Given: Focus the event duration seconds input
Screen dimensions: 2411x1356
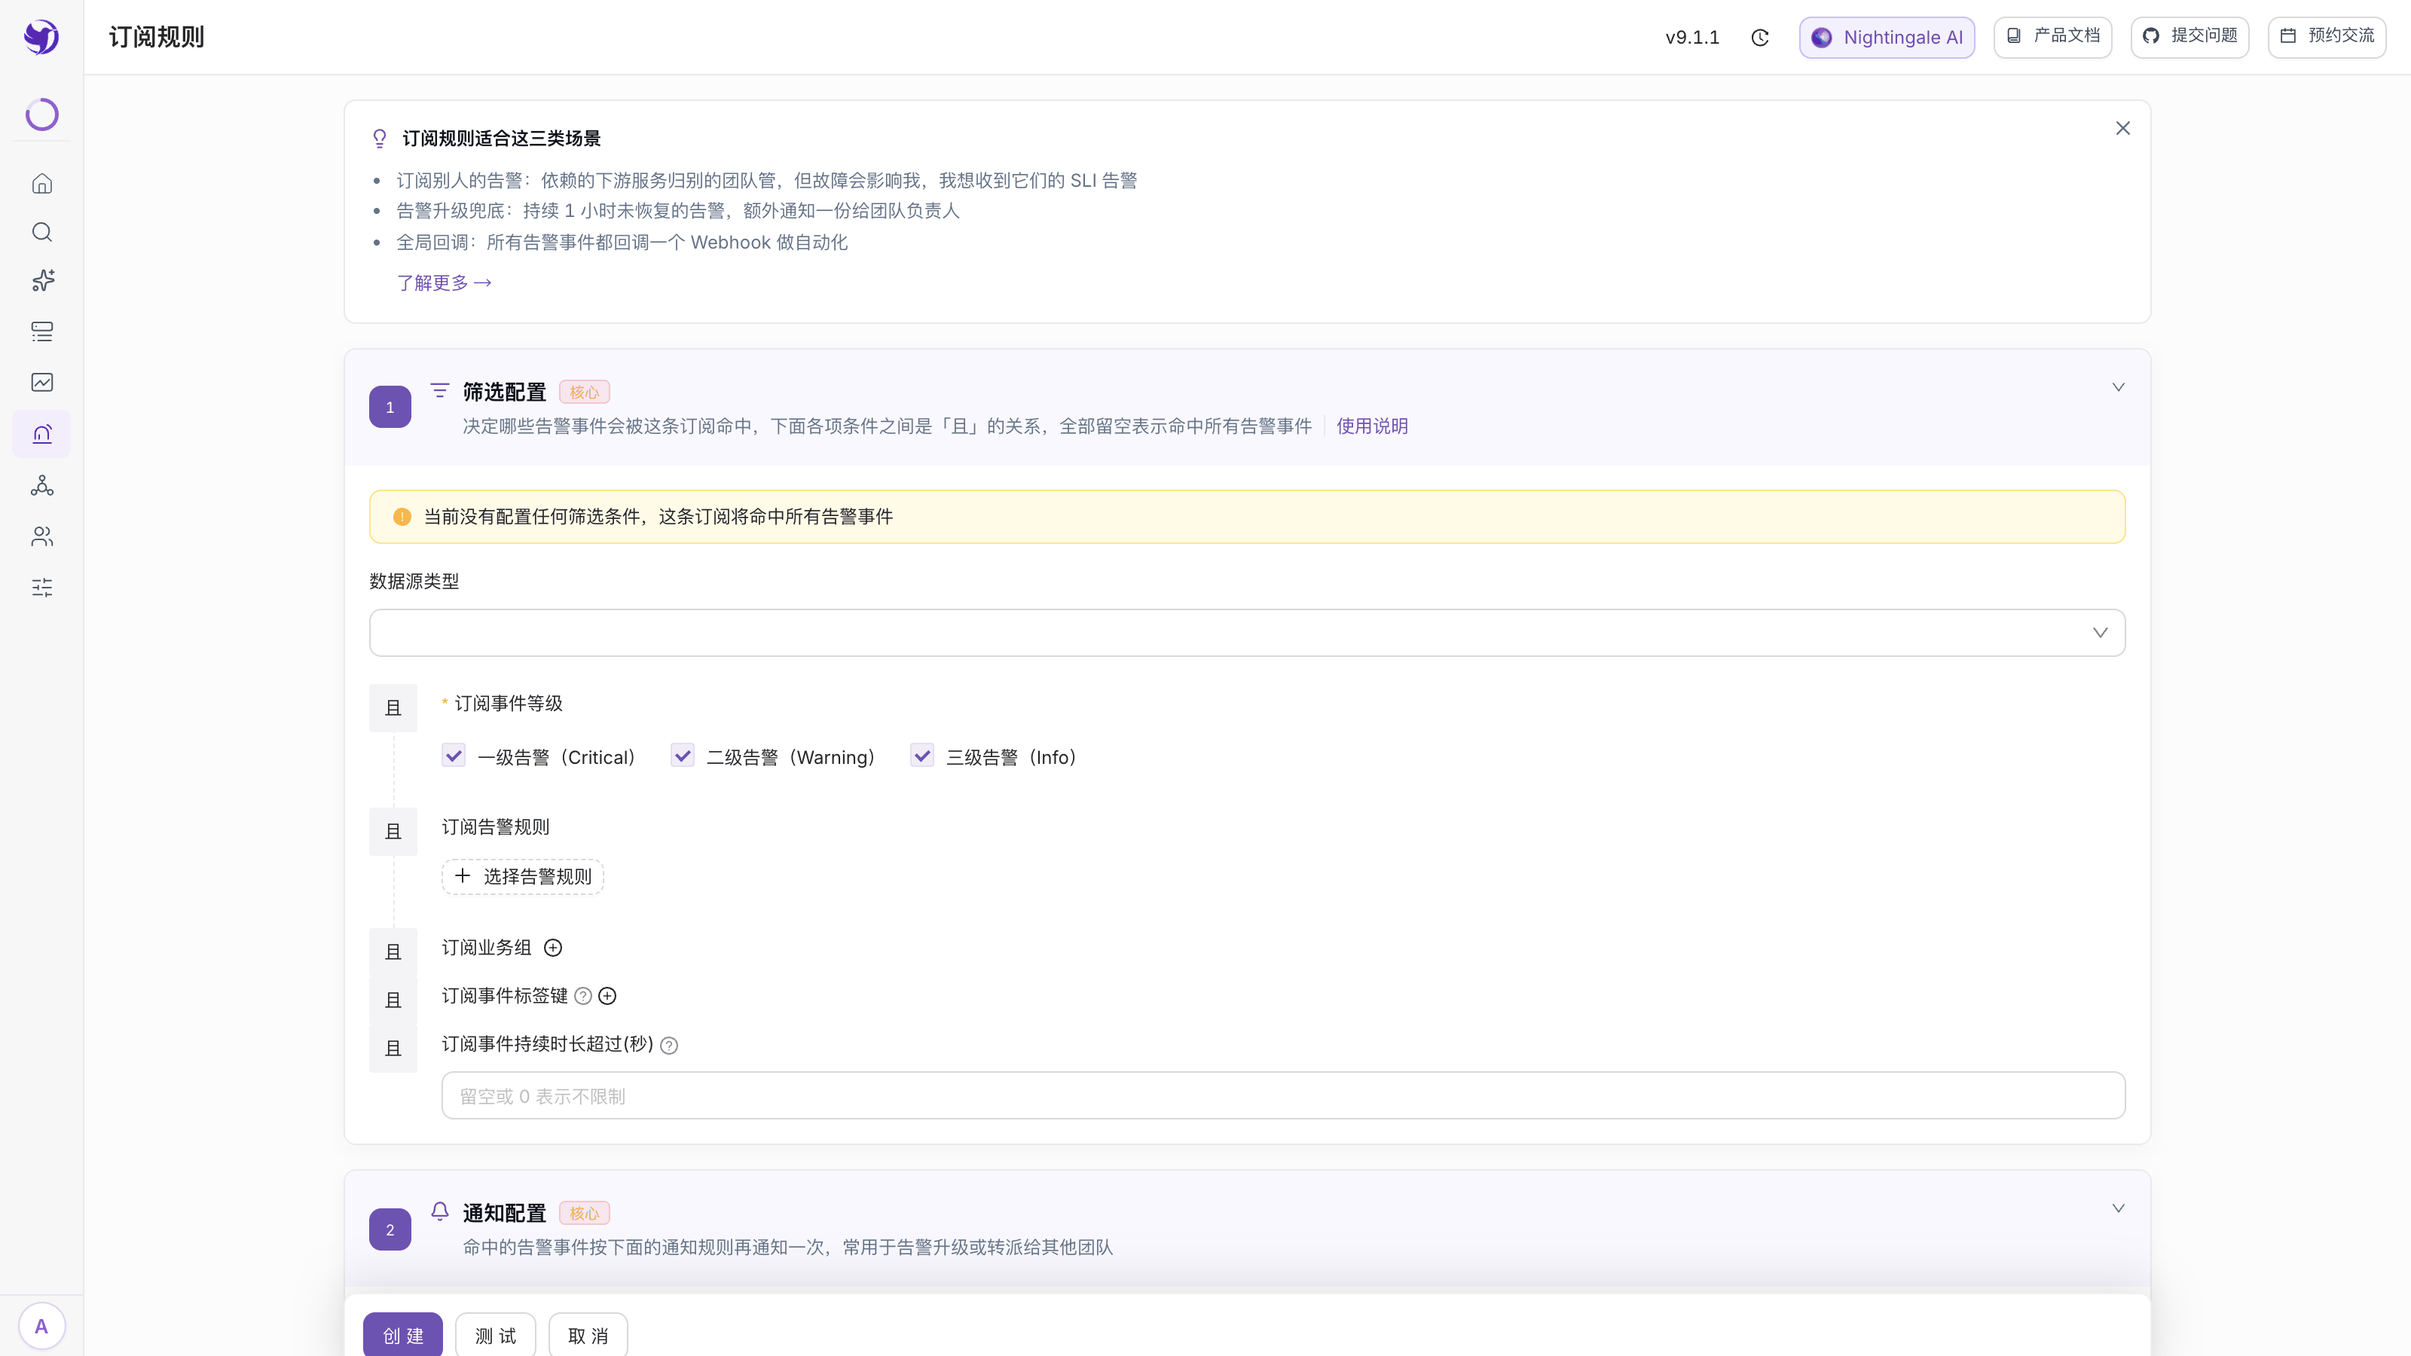Looking at the screenshot, I should pyautogui.click(x=1283, y=1096).
